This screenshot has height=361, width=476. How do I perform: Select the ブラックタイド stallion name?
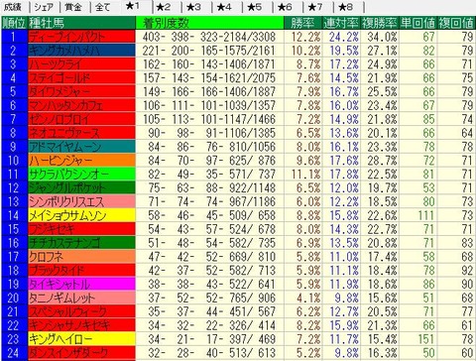coord(81,270)
